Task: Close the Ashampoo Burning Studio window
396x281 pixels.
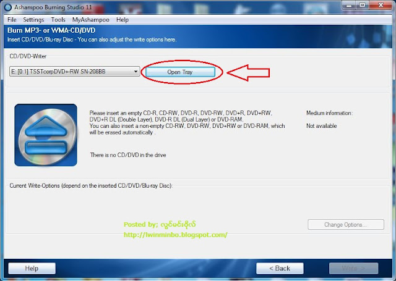Action: 381,5
